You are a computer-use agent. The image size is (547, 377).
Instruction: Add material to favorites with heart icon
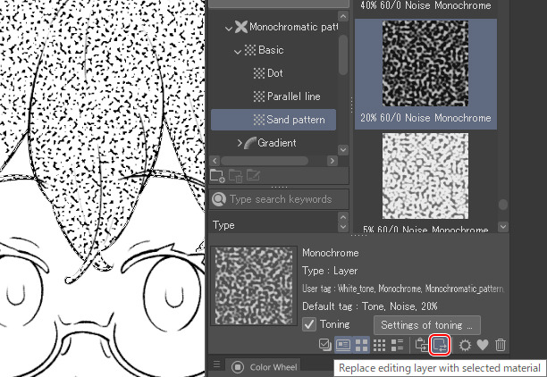tap(483, 345)
